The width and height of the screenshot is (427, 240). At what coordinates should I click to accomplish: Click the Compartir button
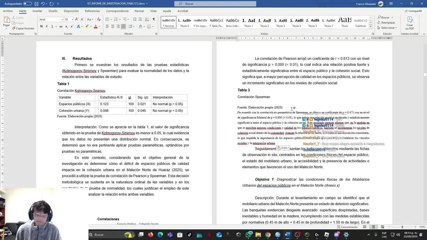413,11
